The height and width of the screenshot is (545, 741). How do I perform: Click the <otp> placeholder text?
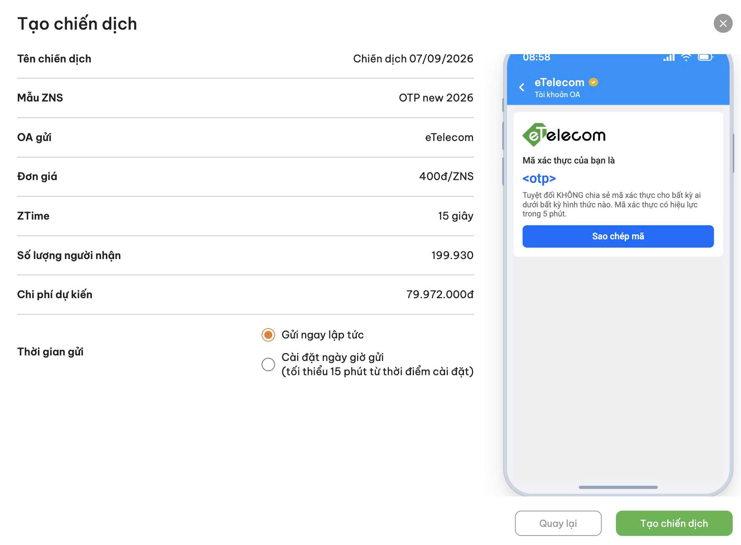539,179
